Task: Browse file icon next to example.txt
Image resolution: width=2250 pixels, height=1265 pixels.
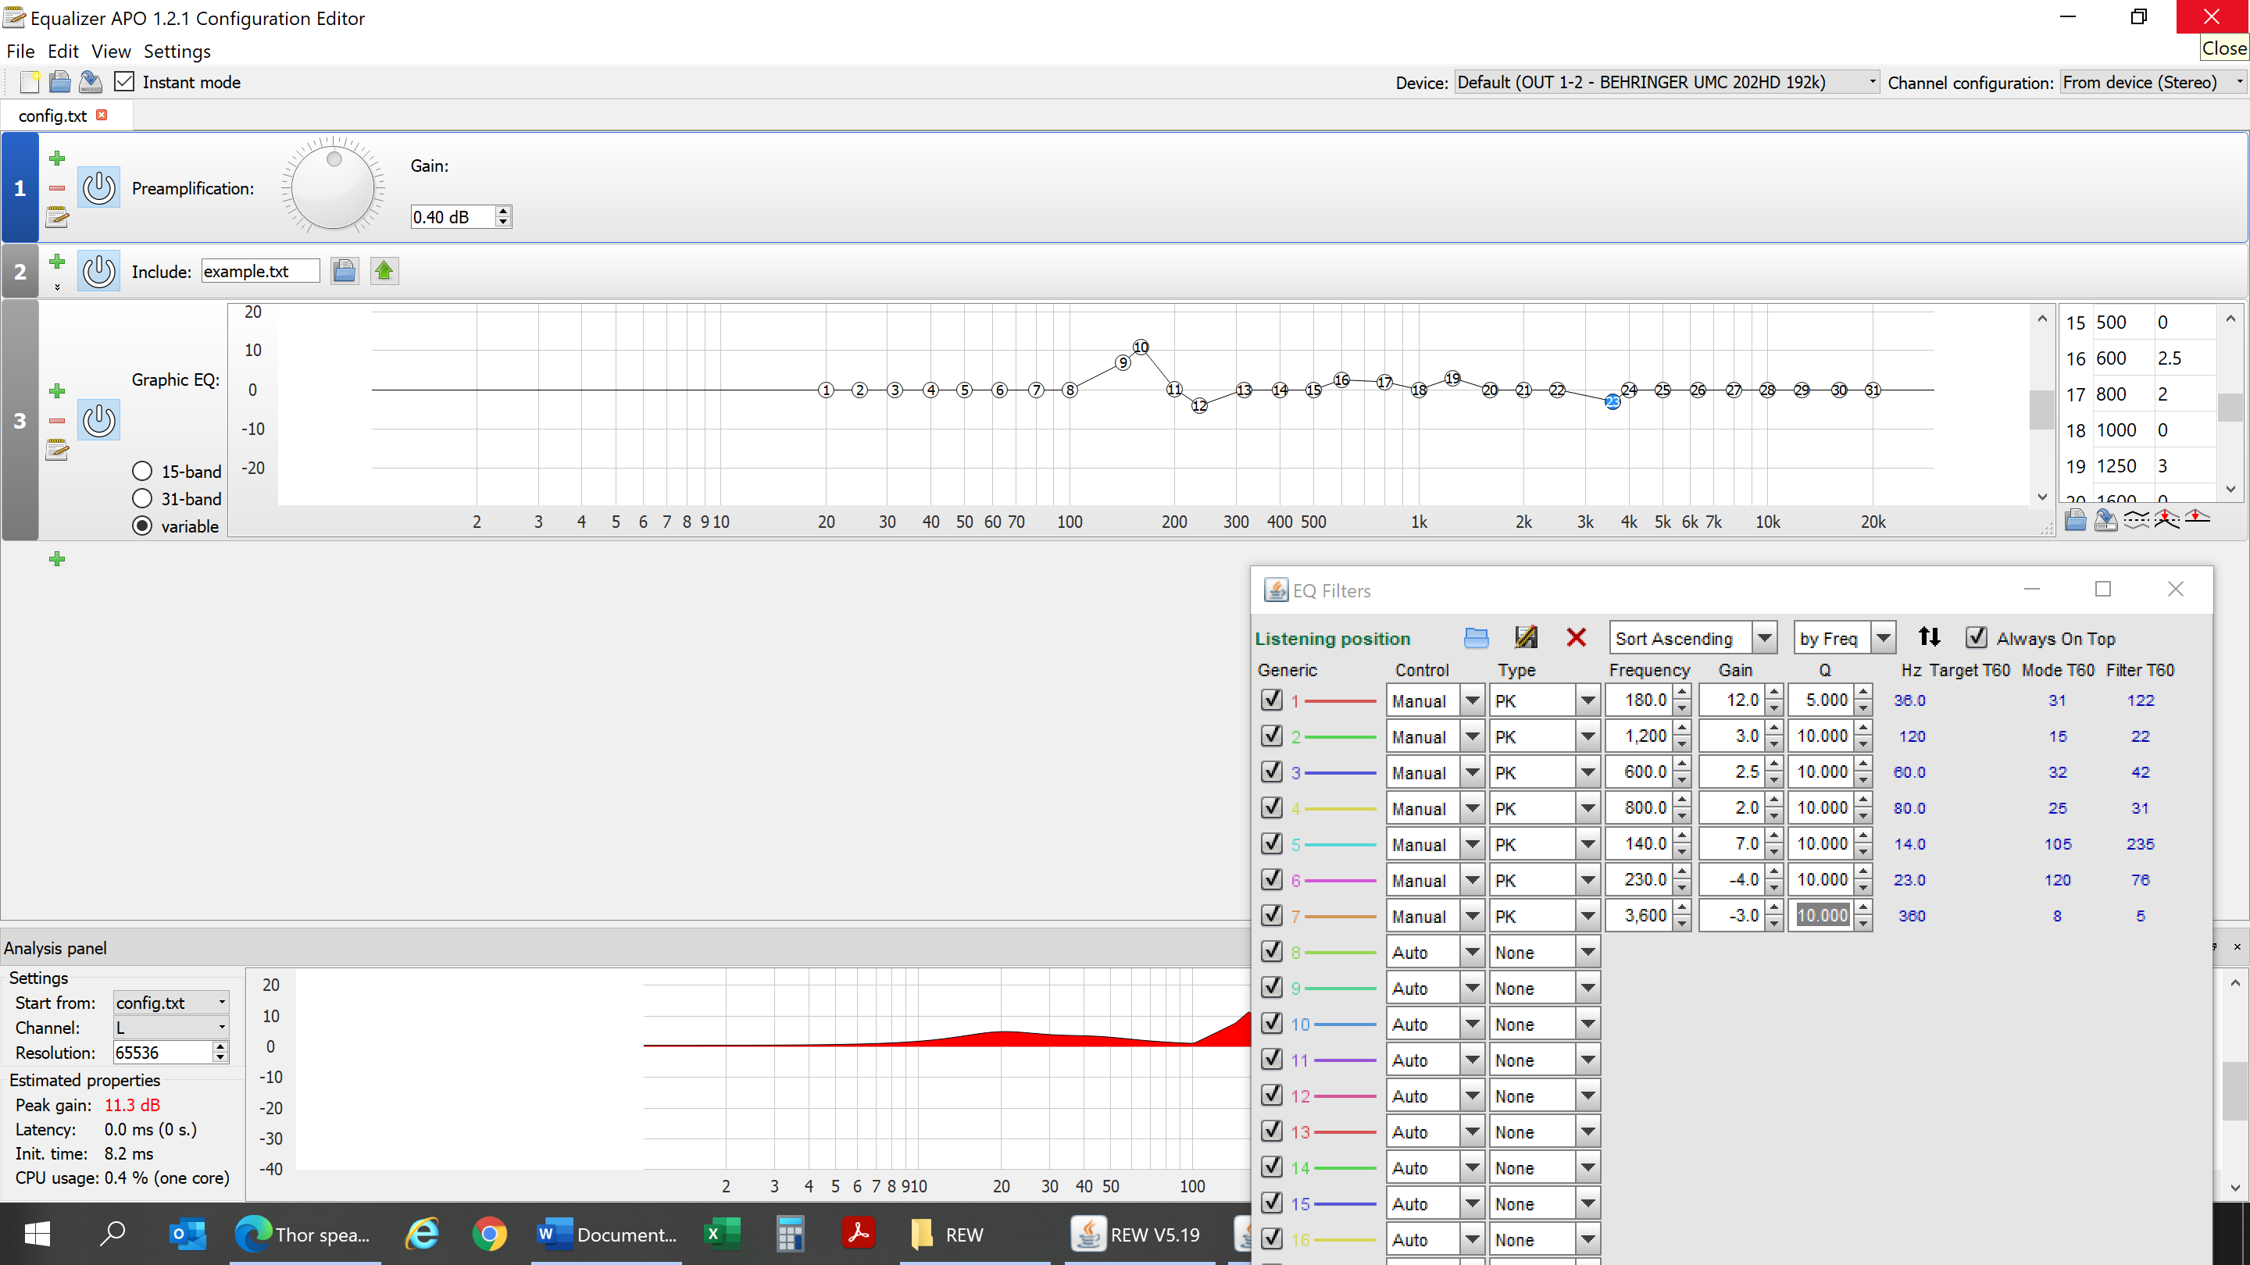Action: (x=344, y=271)
